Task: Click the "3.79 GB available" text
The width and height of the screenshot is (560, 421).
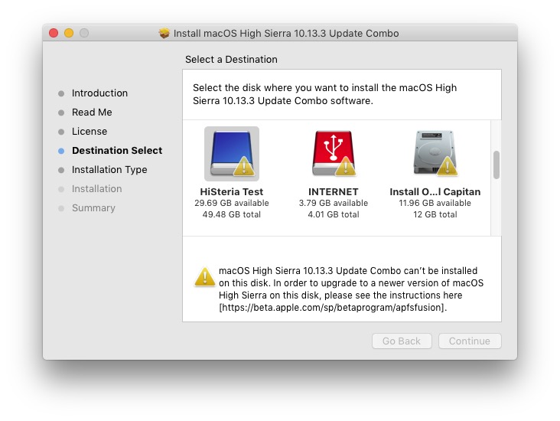Action: [x=334, y=203]
